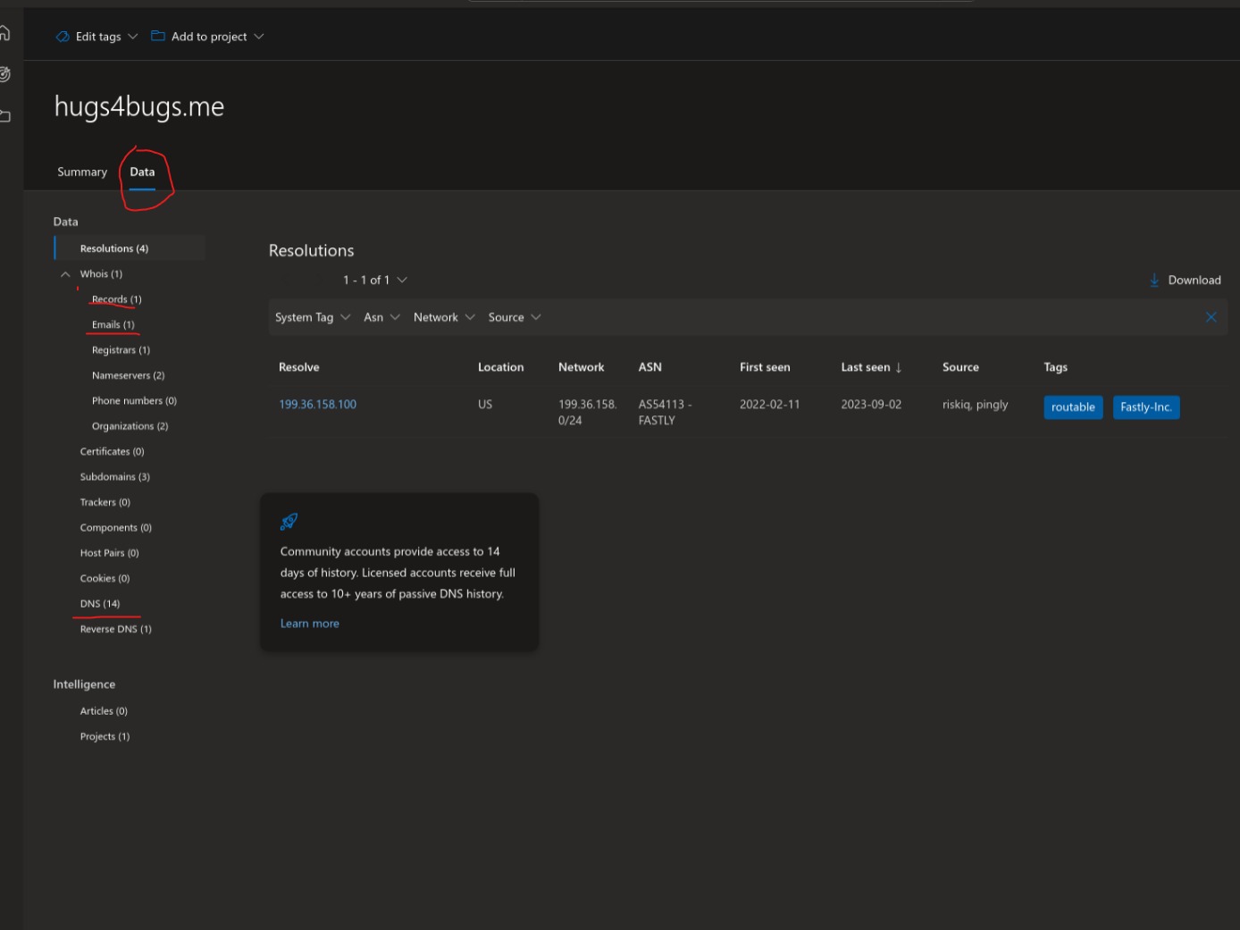This screenshot has height=930, width=1240.
Task: Click the 2023-09-02 last seen date
Action: 871,405
